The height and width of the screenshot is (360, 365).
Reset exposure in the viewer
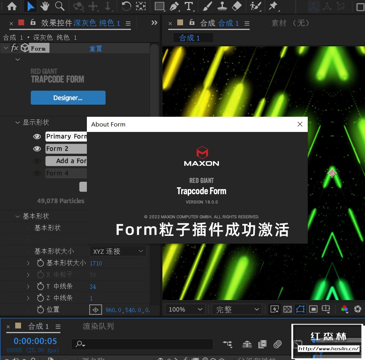[358, 309]
